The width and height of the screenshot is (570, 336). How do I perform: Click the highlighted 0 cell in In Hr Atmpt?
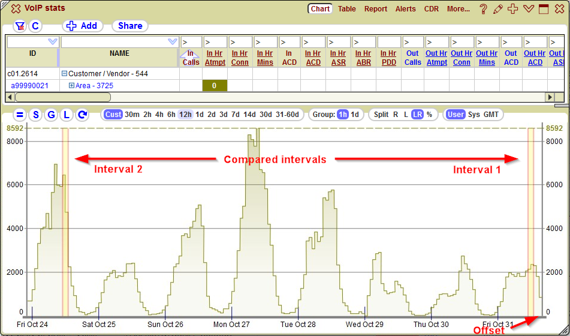tap(215, 86)
